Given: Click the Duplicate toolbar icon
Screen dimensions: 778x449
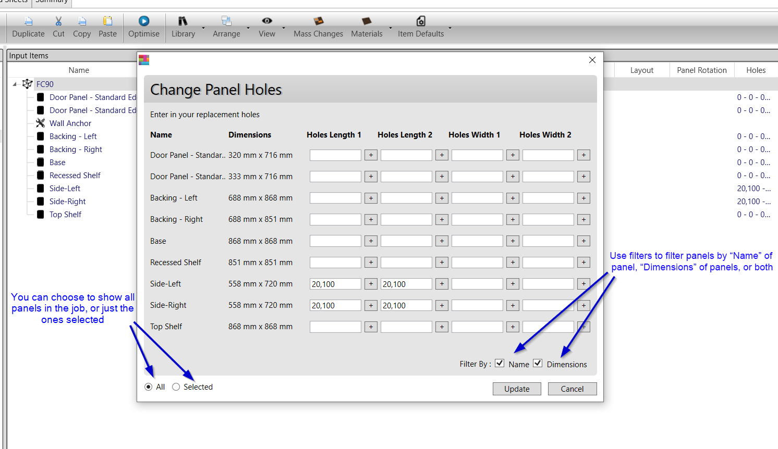Looking at the screenshot, I should [x=29, y=21].
